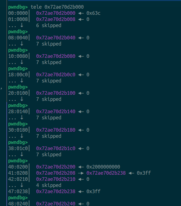Click address 0x72ae70d2b008
Viewport: 181px width, 206px height.
56,19
